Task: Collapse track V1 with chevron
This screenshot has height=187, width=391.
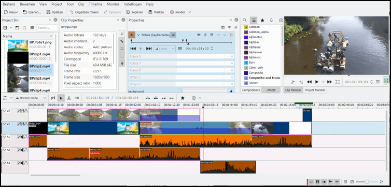Action: pos(4,123)
